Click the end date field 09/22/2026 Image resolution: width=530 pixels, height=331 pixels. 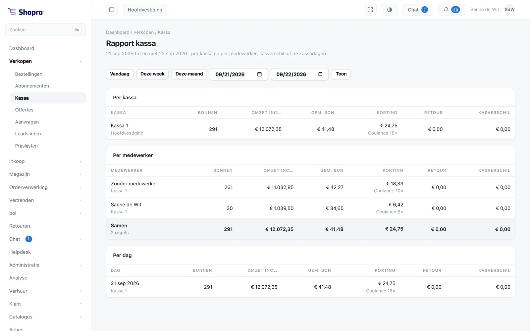pyautogui.click(x=299, y=74)
